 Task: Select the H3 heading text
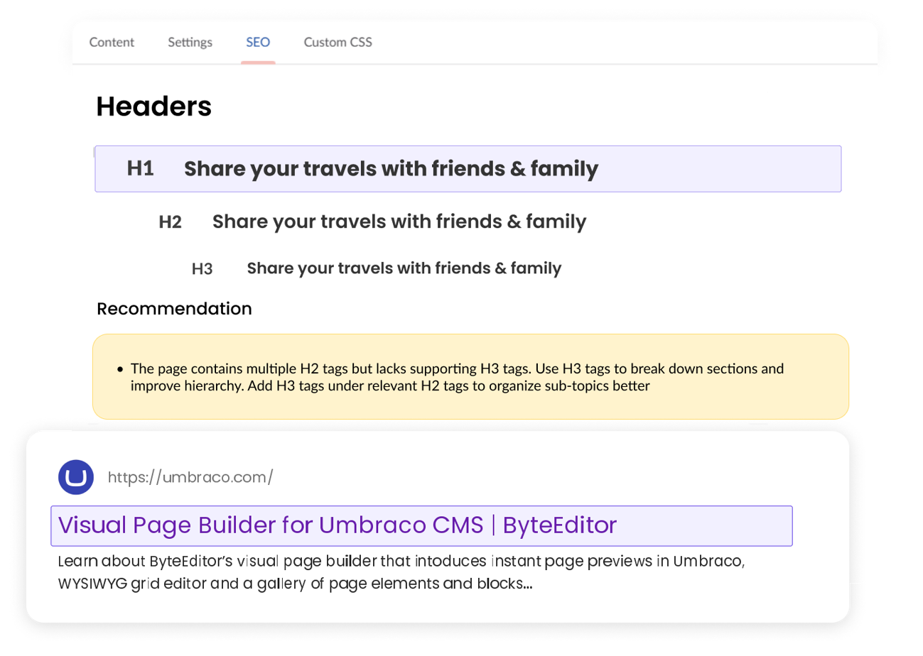tap(404, 268)
